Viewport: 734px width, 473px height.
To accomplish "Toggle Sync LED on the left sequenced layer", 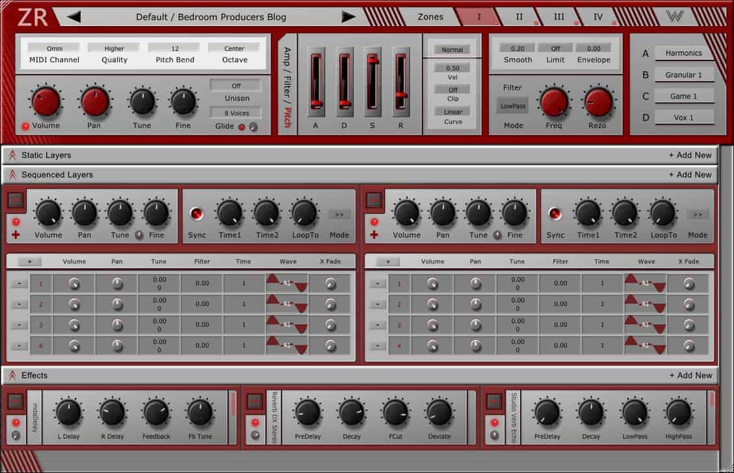I will (196, 213).
